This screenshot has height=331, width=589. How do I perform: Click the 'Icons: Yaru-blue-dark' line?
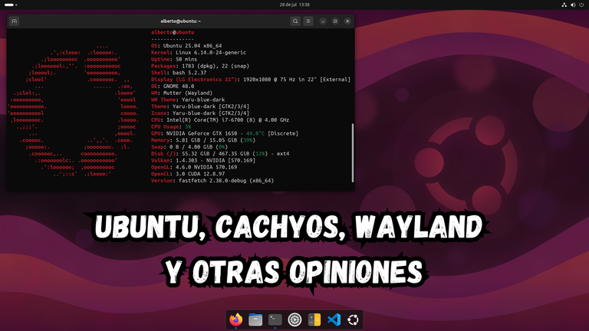click(200, 113)
